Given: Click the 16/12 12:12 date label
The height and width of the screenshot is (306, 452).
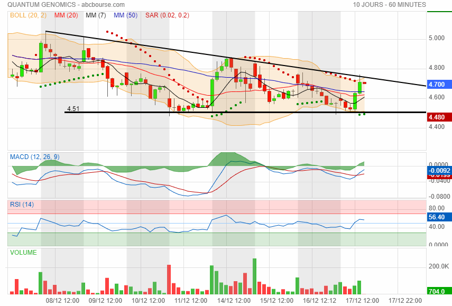Looking at the screenshot, I should (x=319, y=301).
